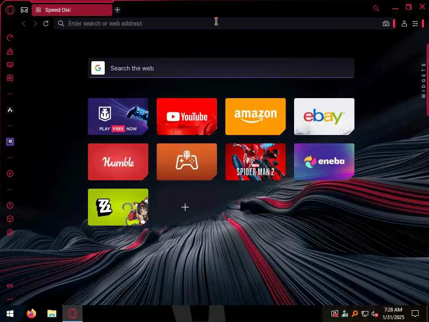Click the muted volume tray icon
Image resolution: width=429 pixels, height=322 pixels.
point(375,314)
